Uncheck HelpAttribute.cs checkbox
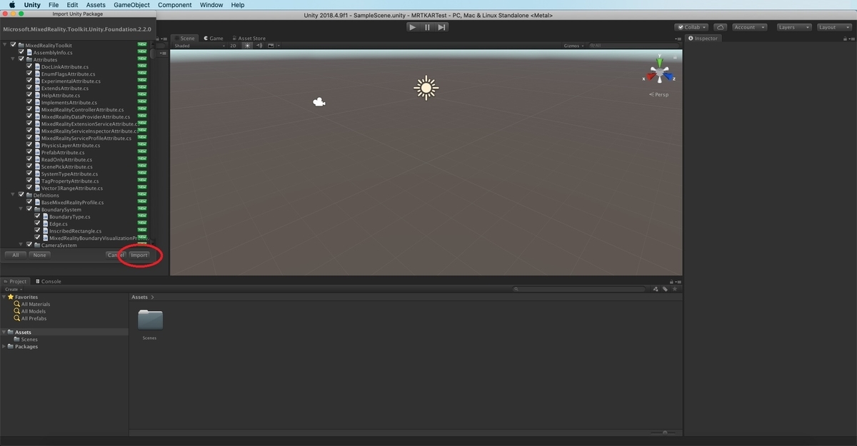Viewport: 857px width, 446px height. [x=29, y=96]
